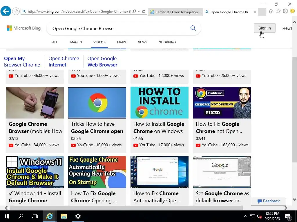Open the Fix Automatically Opening New Tabs thumbnail

click(x=97, y=172)
